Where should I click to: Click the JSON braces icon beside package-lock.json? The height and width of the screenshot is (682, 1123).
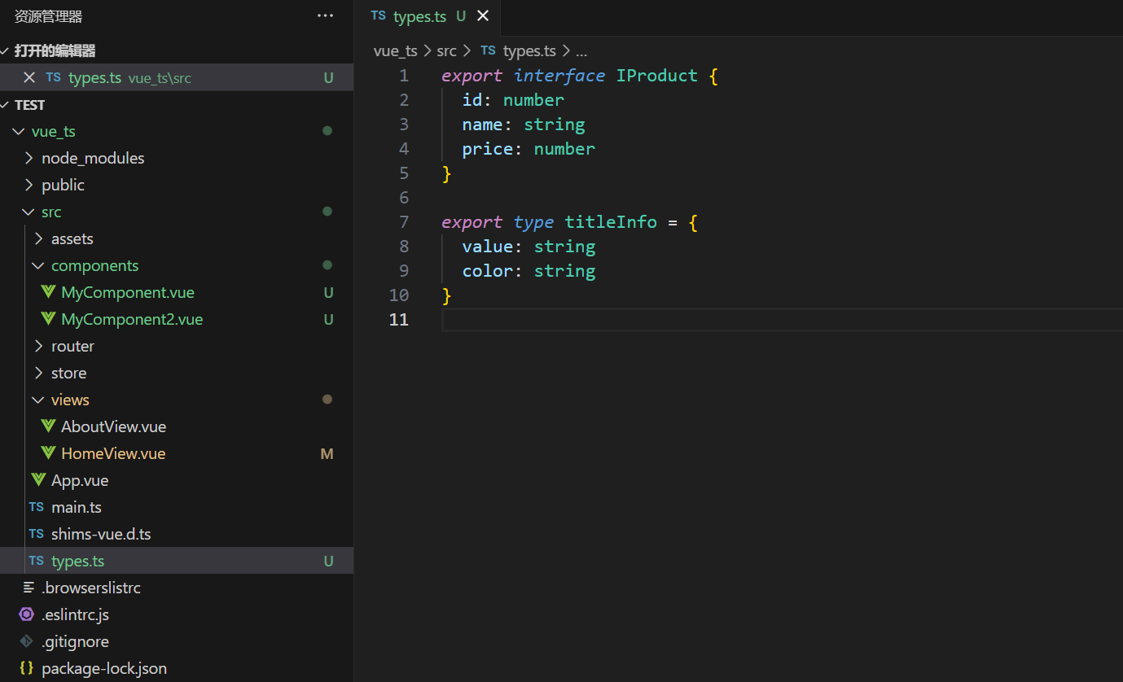[27, 668]
